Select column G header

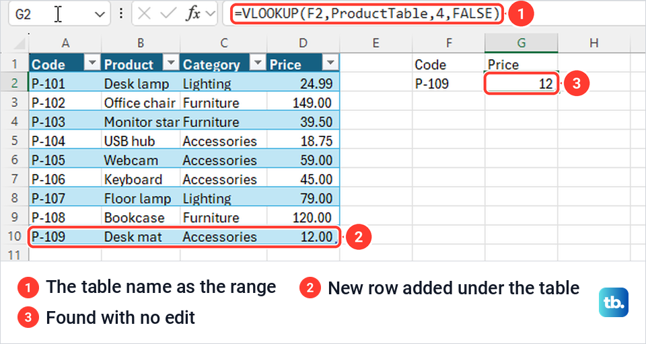click(x=522, y=43)
